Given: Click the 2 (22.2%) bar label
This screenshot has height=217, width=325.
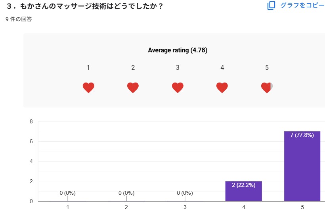Looking at the screenshot, I should pos(243,185).
